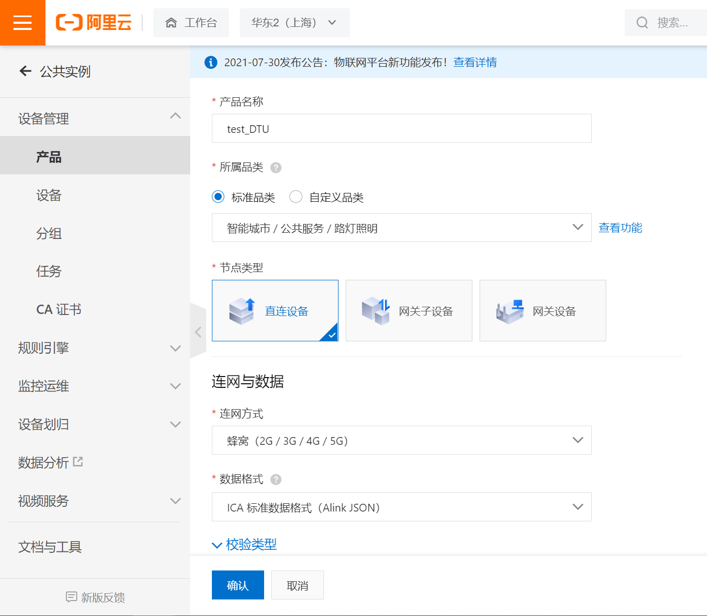Click the 网关设备 node icon
707x616 pixels.
[510, 311]
